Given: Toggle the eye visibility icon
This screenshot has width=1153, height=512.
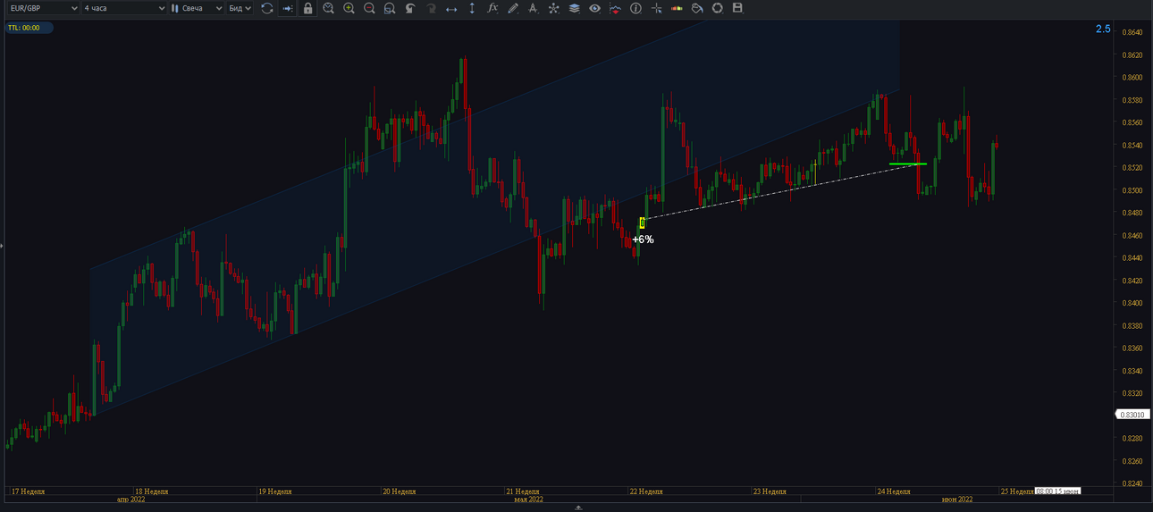Looking at the screenshot, I should pos(594,8).
